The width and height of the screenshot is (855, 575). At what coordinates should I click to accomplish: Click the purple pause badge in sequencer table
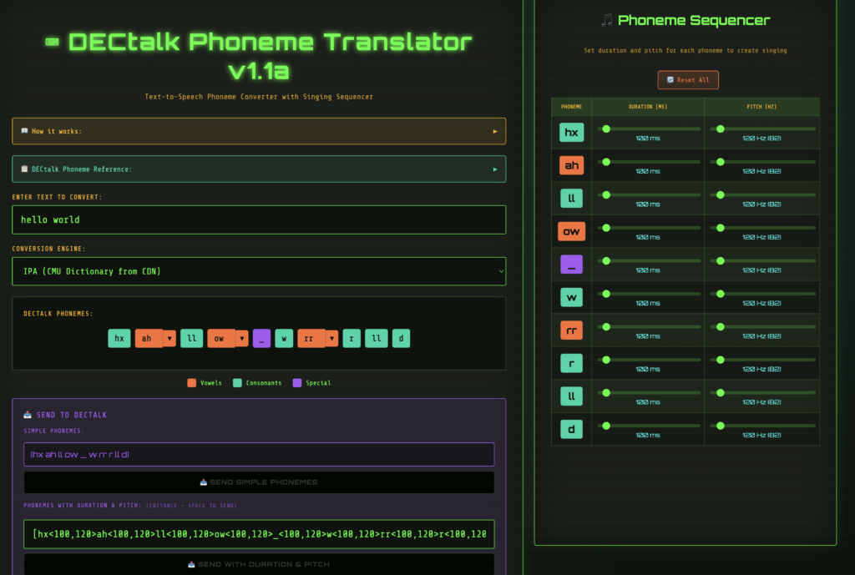coord(572,265)
